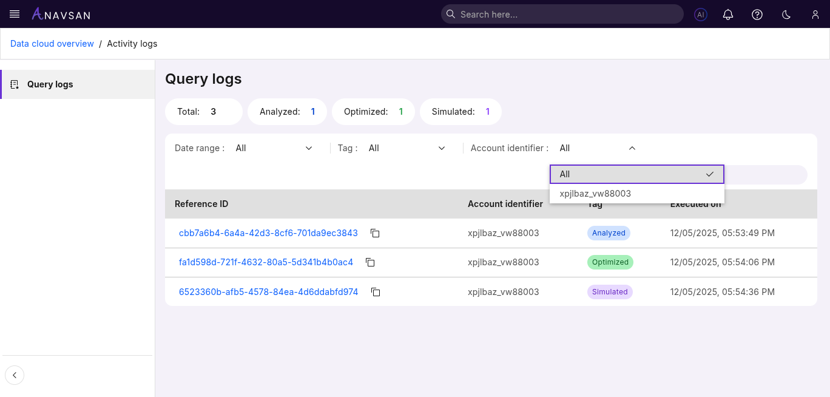Click the Anavsan logo
Image resolution: width=830 pixels, height=397 pixels.
pos(61,14)
